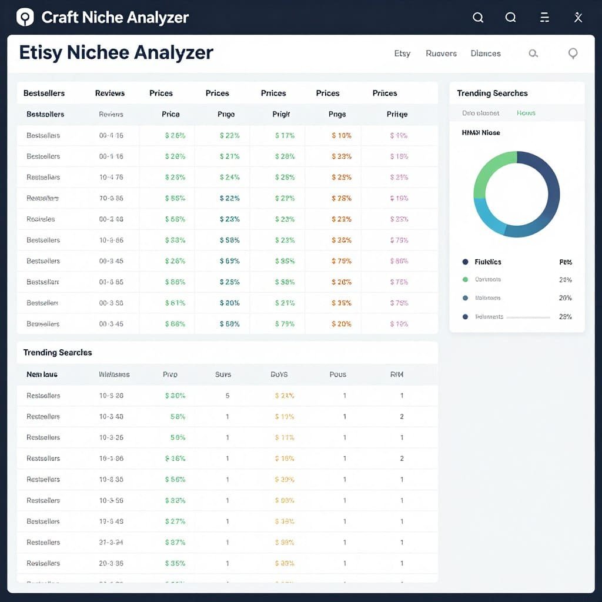Click the light blue donut chart segment
Viewport: 602px width, 602px height.
(x=486, y=217)
